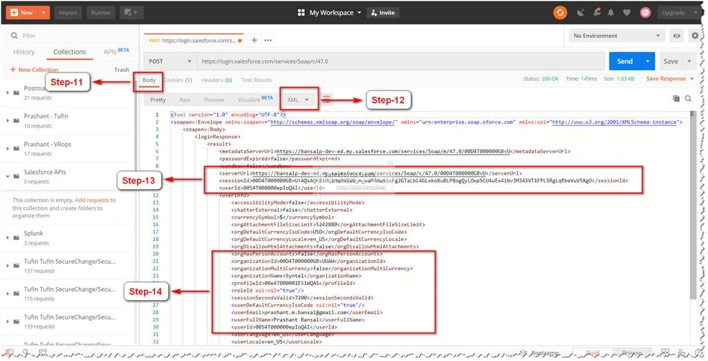
Task: Click the orange New button
Action: click(x=21, y=12)
